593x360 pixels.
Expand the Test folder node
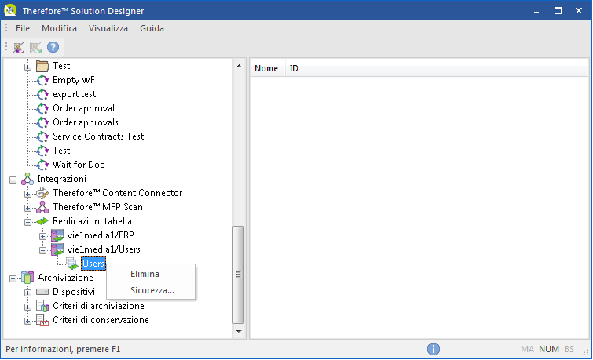27,67
